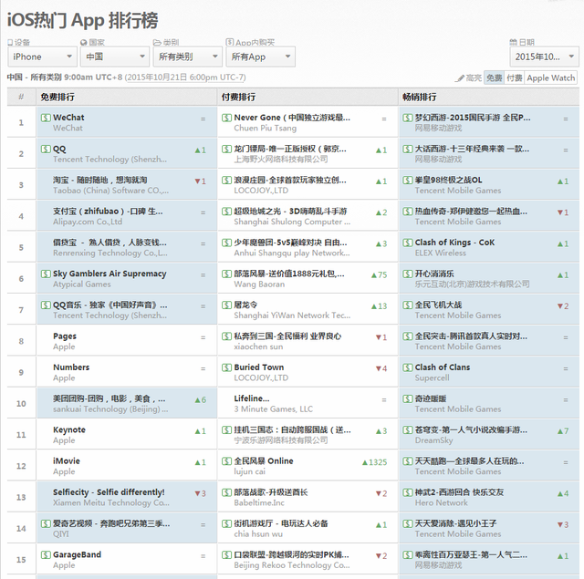Click the ▲1325 rank change value

374,462
